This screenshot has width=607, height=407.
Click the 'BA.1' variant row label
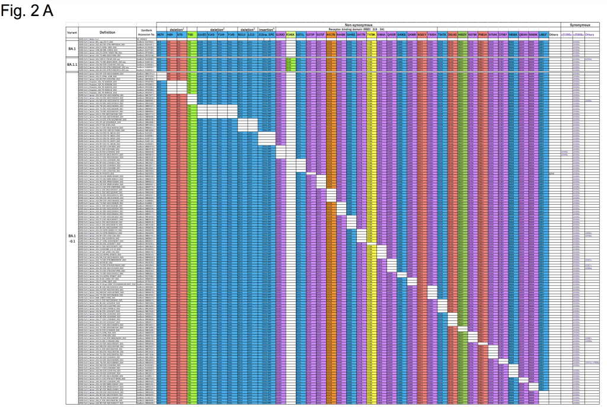tap(72, 49)
